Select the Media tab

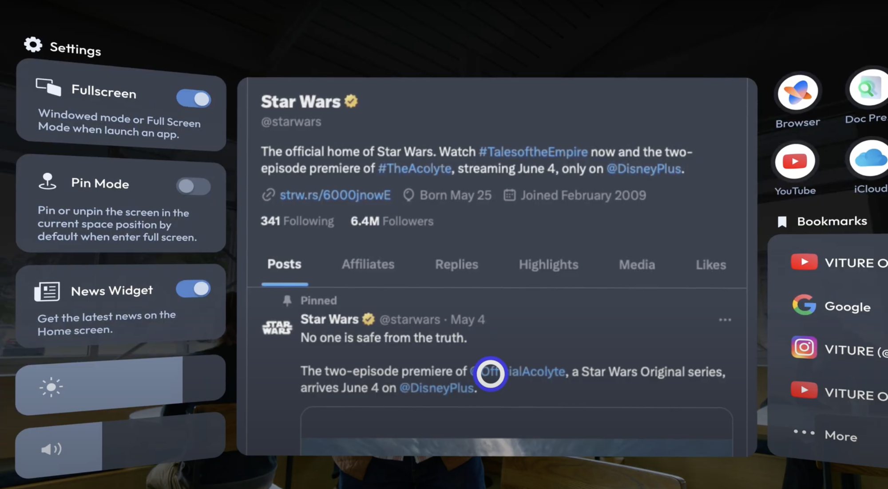637,265
